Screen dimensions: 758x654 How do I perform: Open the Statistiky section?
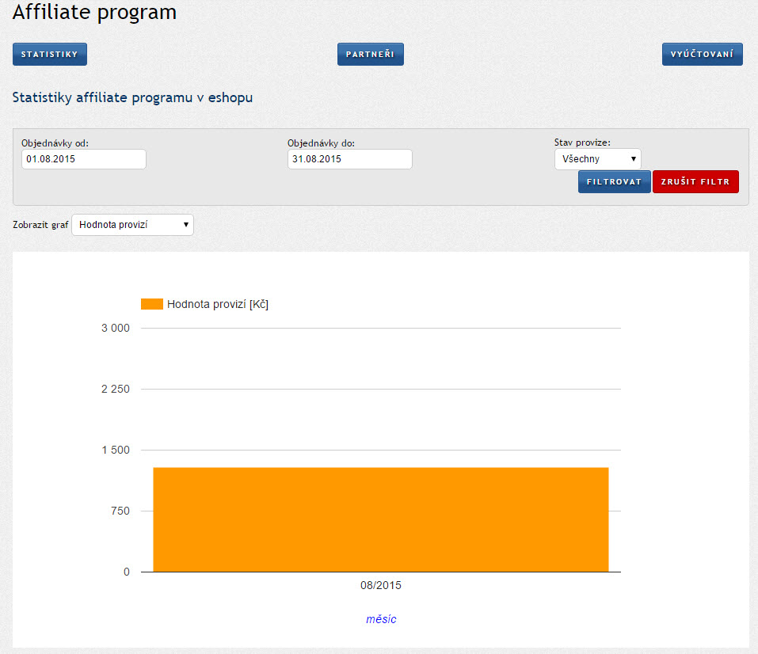(49, 54)
